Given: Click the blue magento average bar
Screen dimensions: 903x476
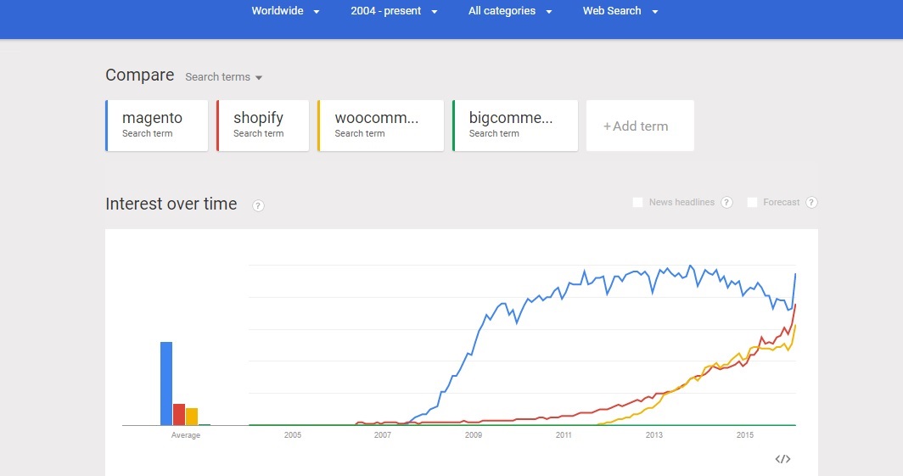Looking at the screenshot, I should click(x=165, y=384).
